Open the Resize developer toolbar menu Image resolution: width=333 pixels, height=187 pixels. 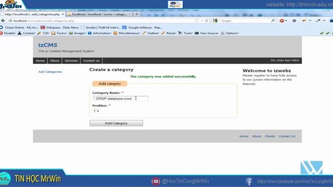point(169,33)
